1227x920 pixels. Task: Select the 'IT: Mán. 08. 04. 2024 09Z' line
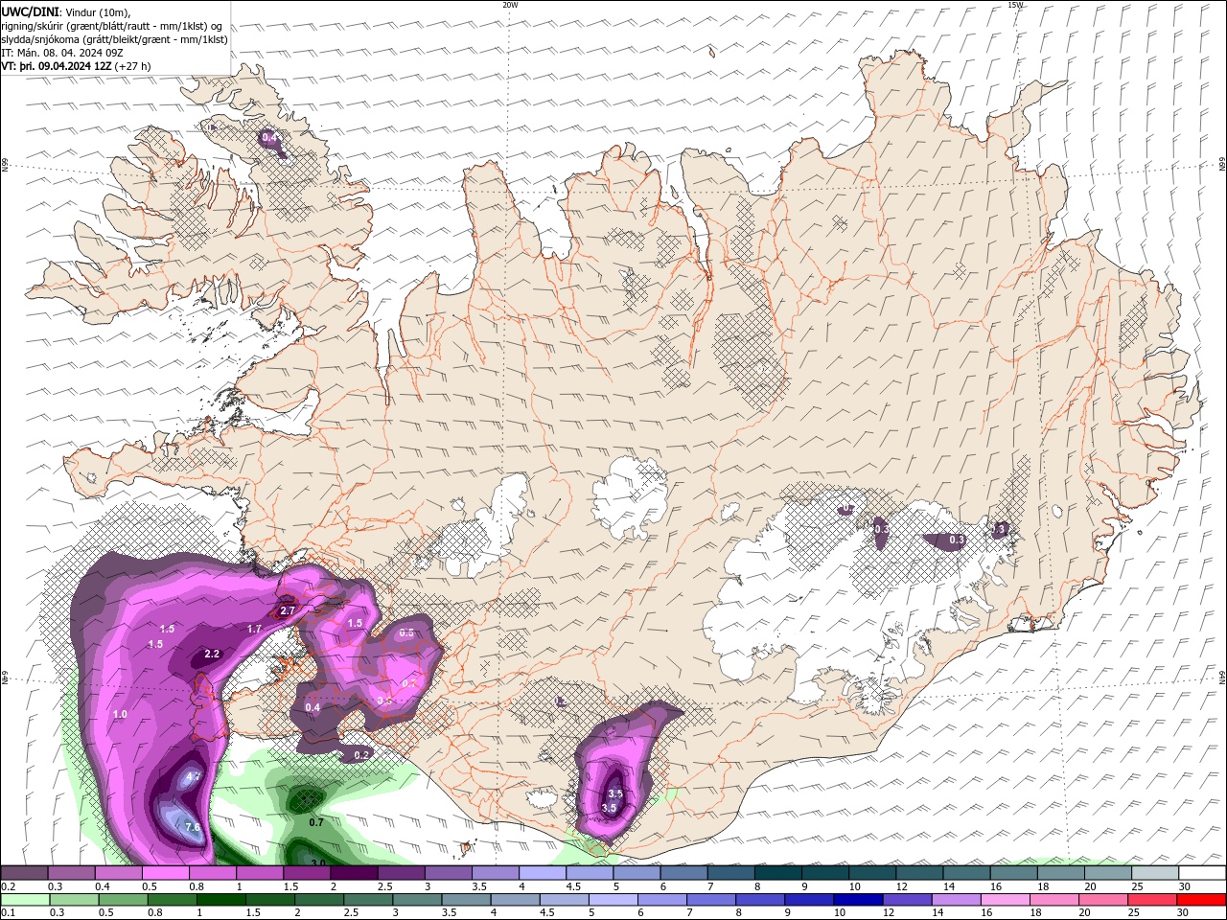point(62,53)
